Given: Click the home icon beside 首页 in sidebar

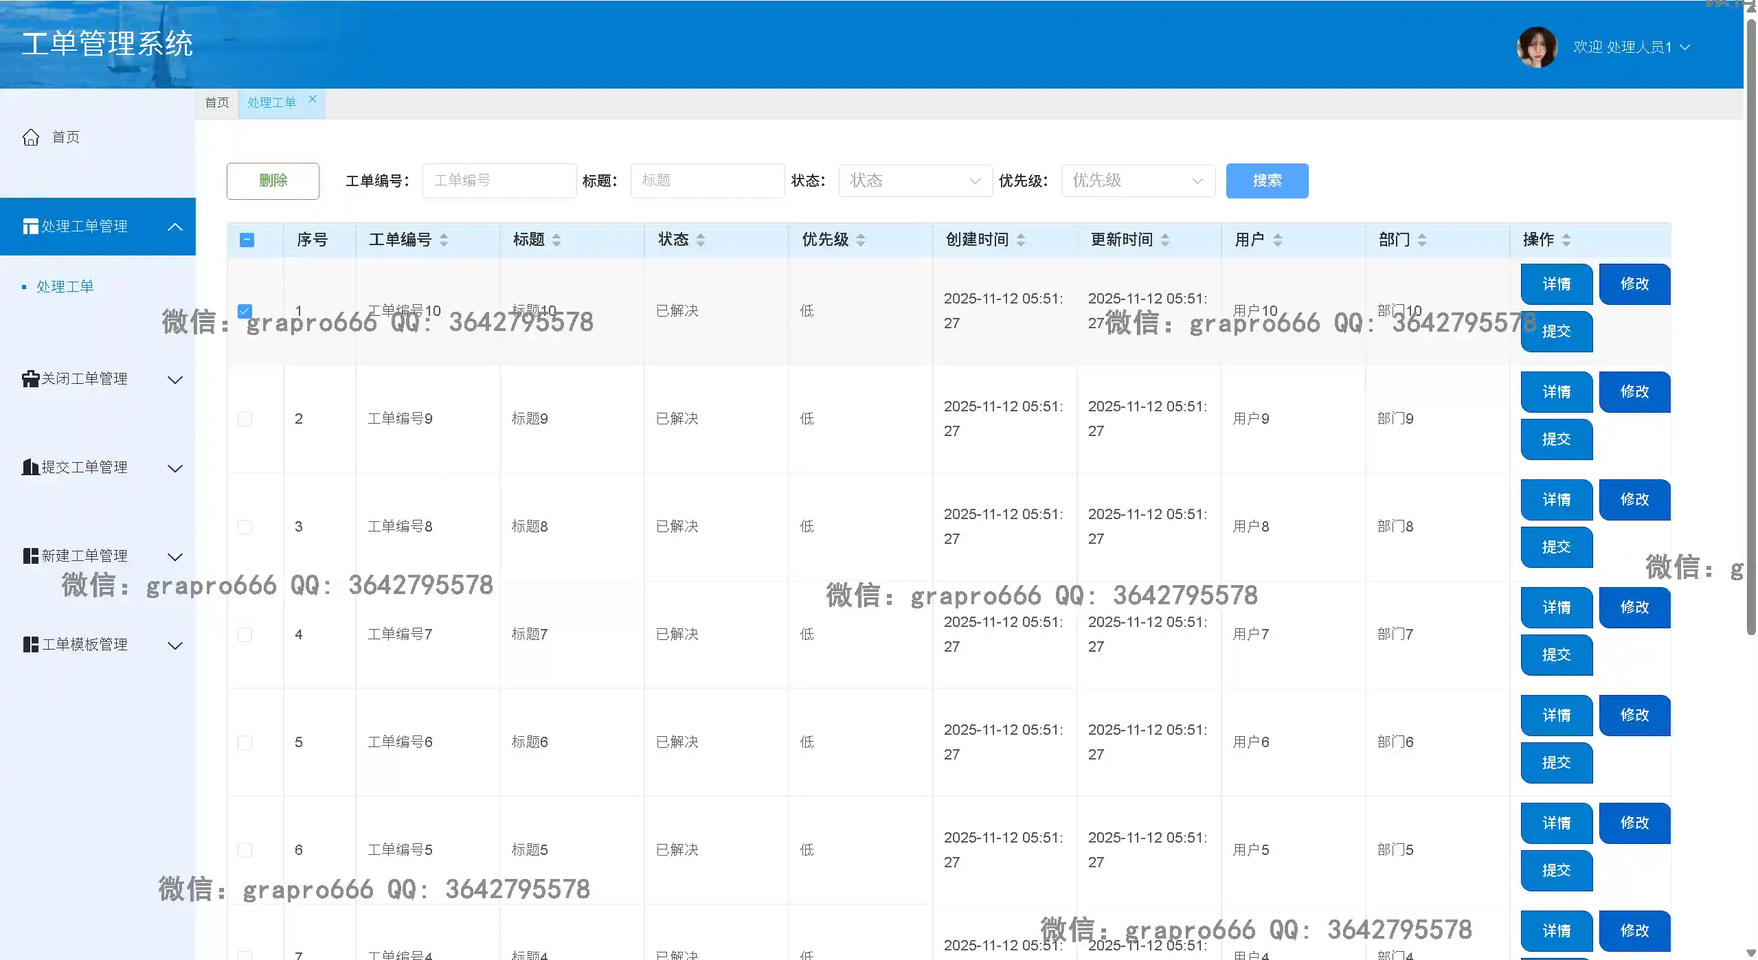Looking at the screenshot, I should tap(31, 137).
